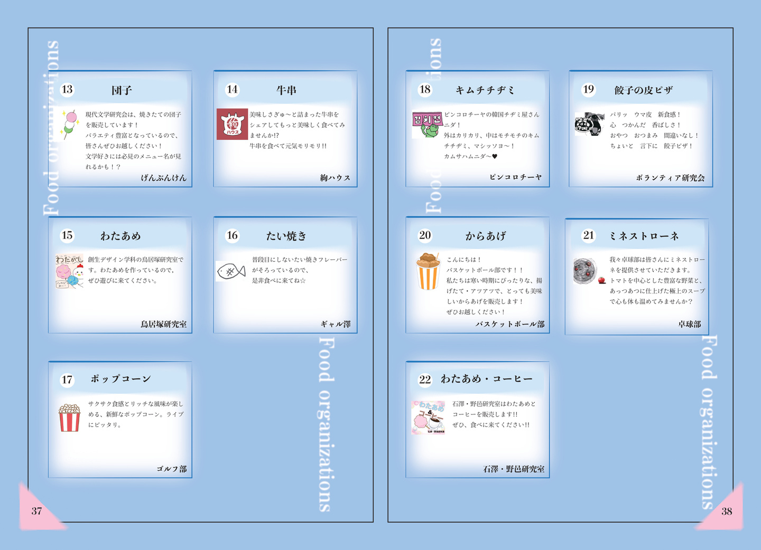Click the バスケットボール部 organization name at card bottom
Screen dimensions: 761x550
coord(510,324)
